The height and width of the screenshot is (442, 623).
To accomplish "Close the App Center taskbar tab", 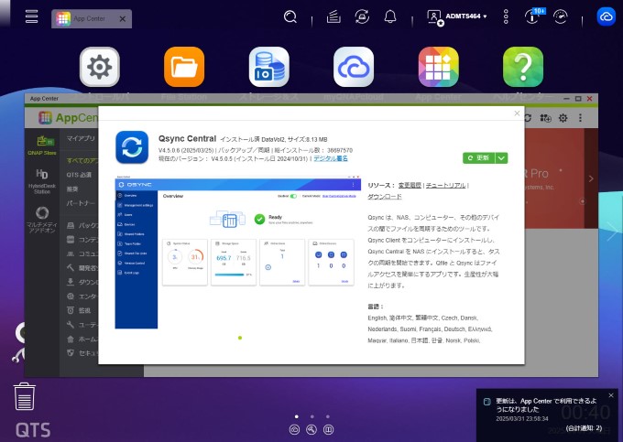I will click(123, 19).
